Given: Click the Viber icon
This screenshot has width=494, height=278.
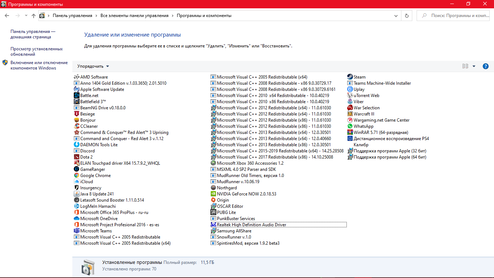Looking at the screenshot, I should (350, 102).
